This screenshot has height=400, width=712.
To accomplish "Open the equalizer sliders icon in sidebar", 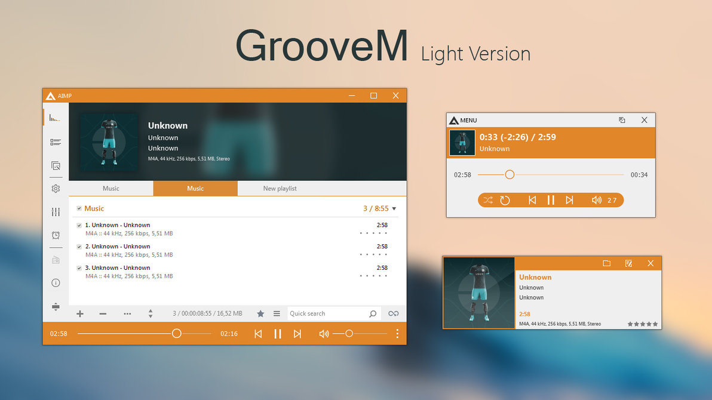I will click(x=56, y=211).
